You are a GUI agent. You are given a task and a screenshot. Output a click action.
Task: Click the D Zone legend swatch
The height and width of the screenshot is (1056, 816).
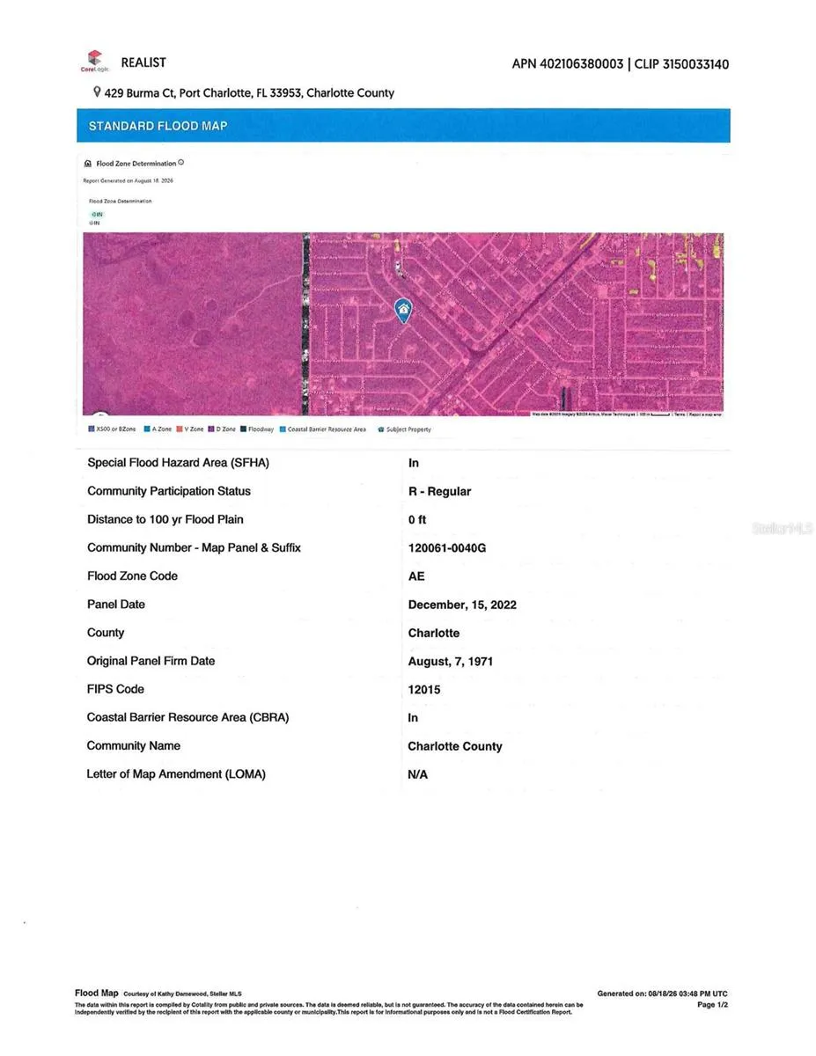(x=211, y=429)
